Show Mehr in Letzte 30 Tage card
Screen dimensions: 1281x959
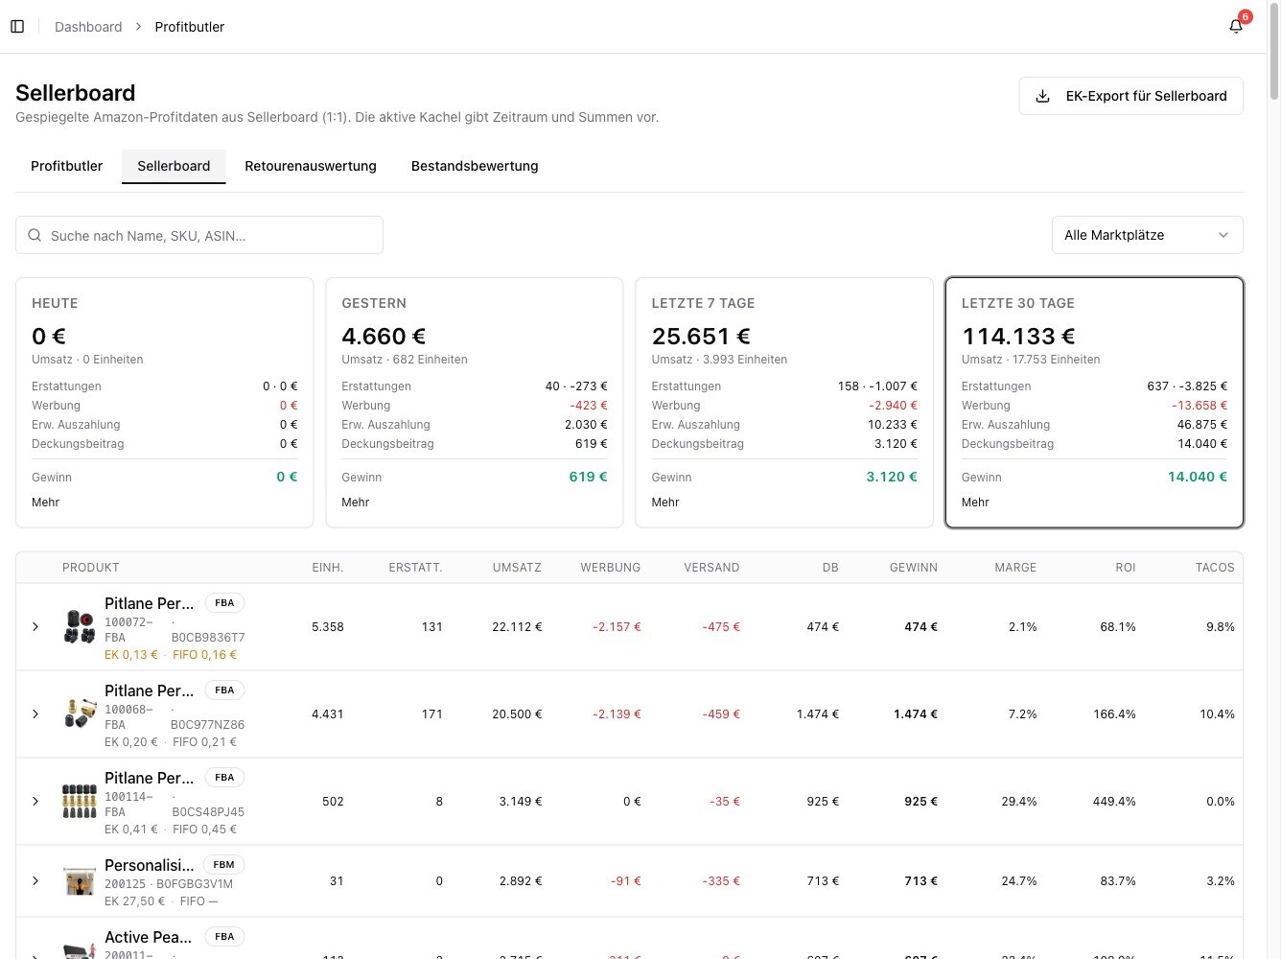(975, 503)
